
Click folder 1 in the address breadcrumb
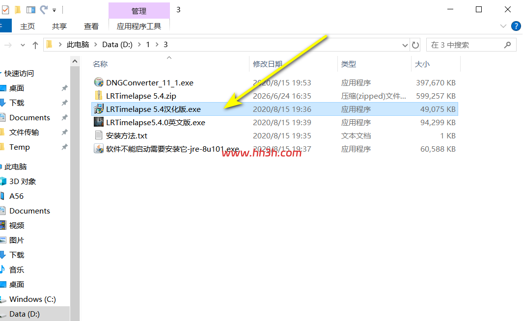click(x=148, y=45)
